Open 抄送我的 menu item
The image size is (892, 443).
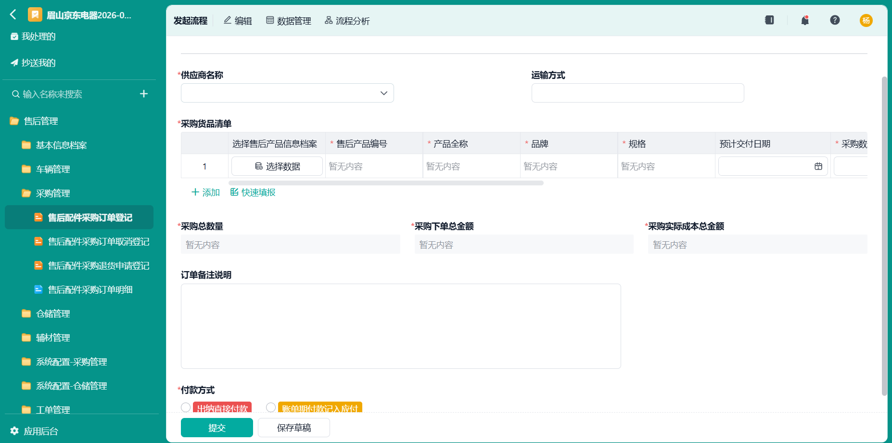point(38,63)
